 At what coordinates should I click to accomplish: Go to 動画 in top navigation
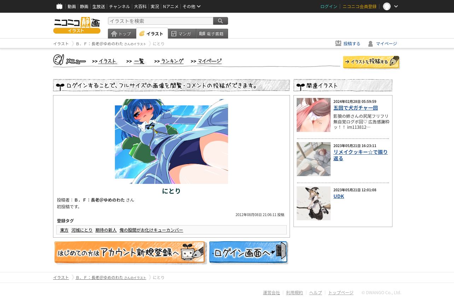72,6
